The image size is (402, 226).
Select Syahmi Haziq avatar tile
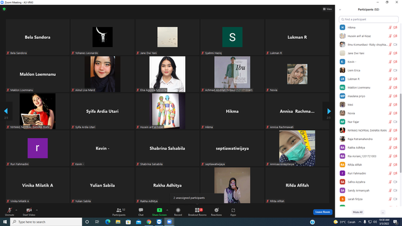[x=232, y=37]
